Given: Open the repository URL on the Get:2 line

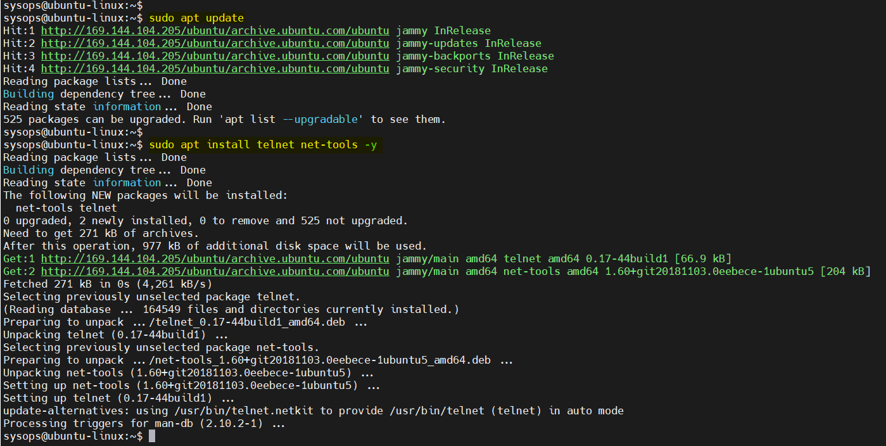Looking at the screenshot, I should [x=215, y=271].
